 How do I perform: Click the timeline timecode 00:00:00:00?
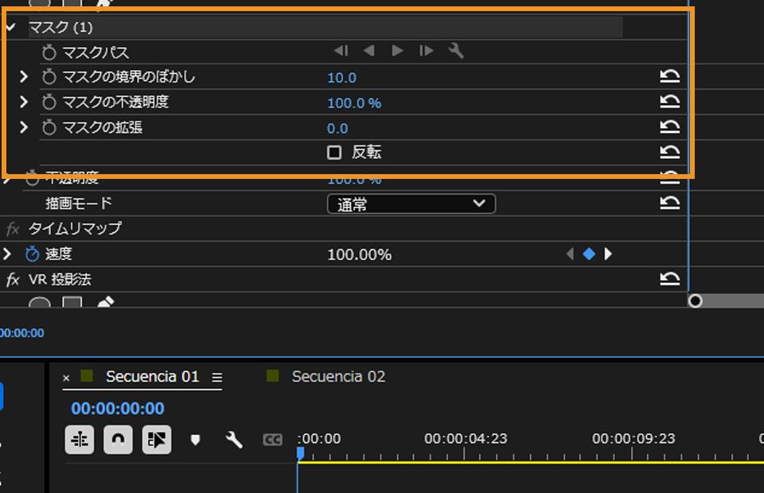118,409
